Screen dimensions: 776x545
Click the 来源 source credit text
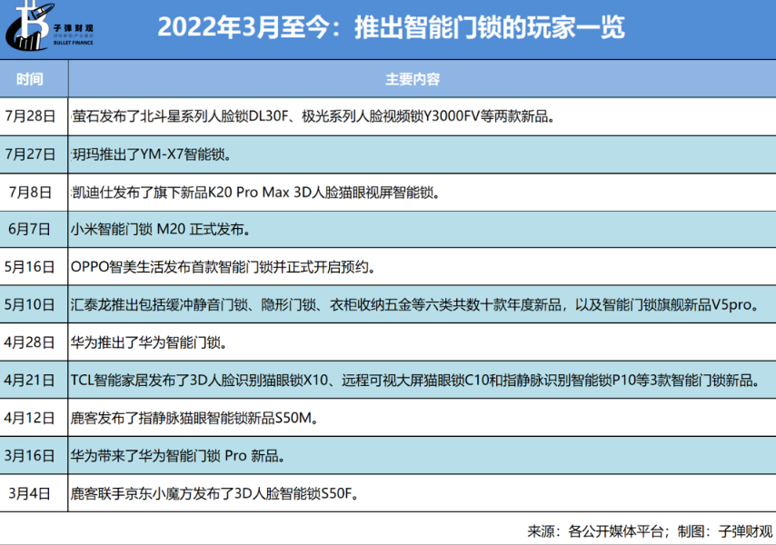click(x=650, y=530)
